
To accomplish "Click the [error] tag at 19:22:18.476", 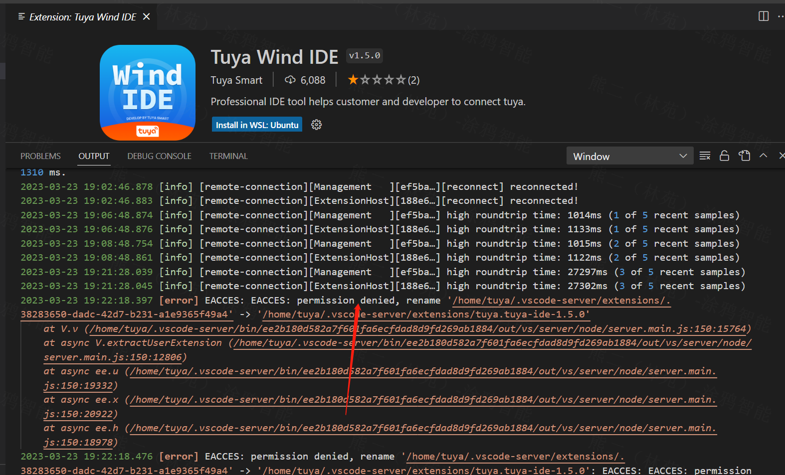I will tap(179, 457).
